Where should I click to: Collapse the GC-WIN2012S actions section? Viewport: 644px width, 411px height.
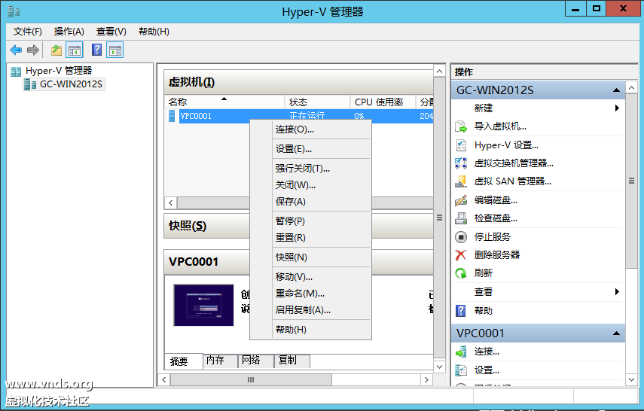tap(616, 90)
